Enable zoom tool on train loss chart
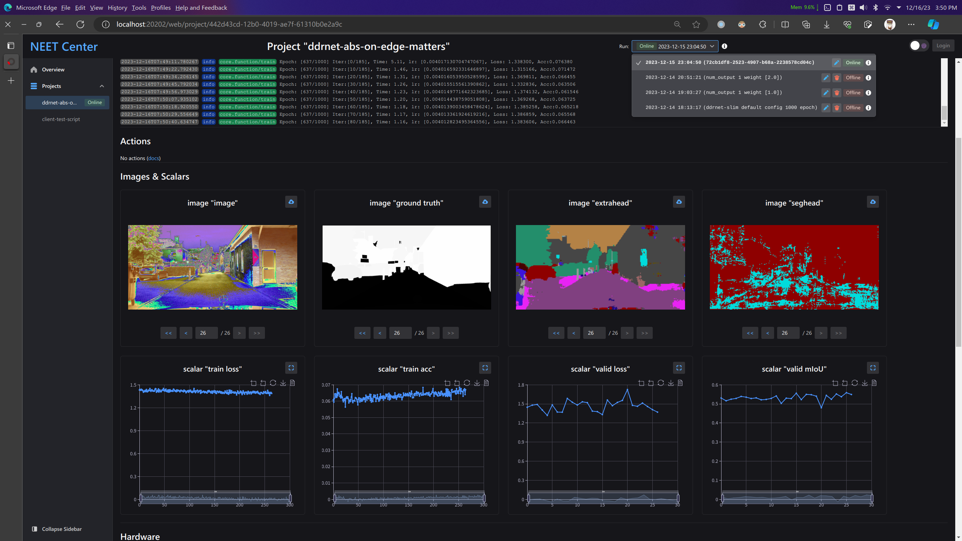 point(253,383)
